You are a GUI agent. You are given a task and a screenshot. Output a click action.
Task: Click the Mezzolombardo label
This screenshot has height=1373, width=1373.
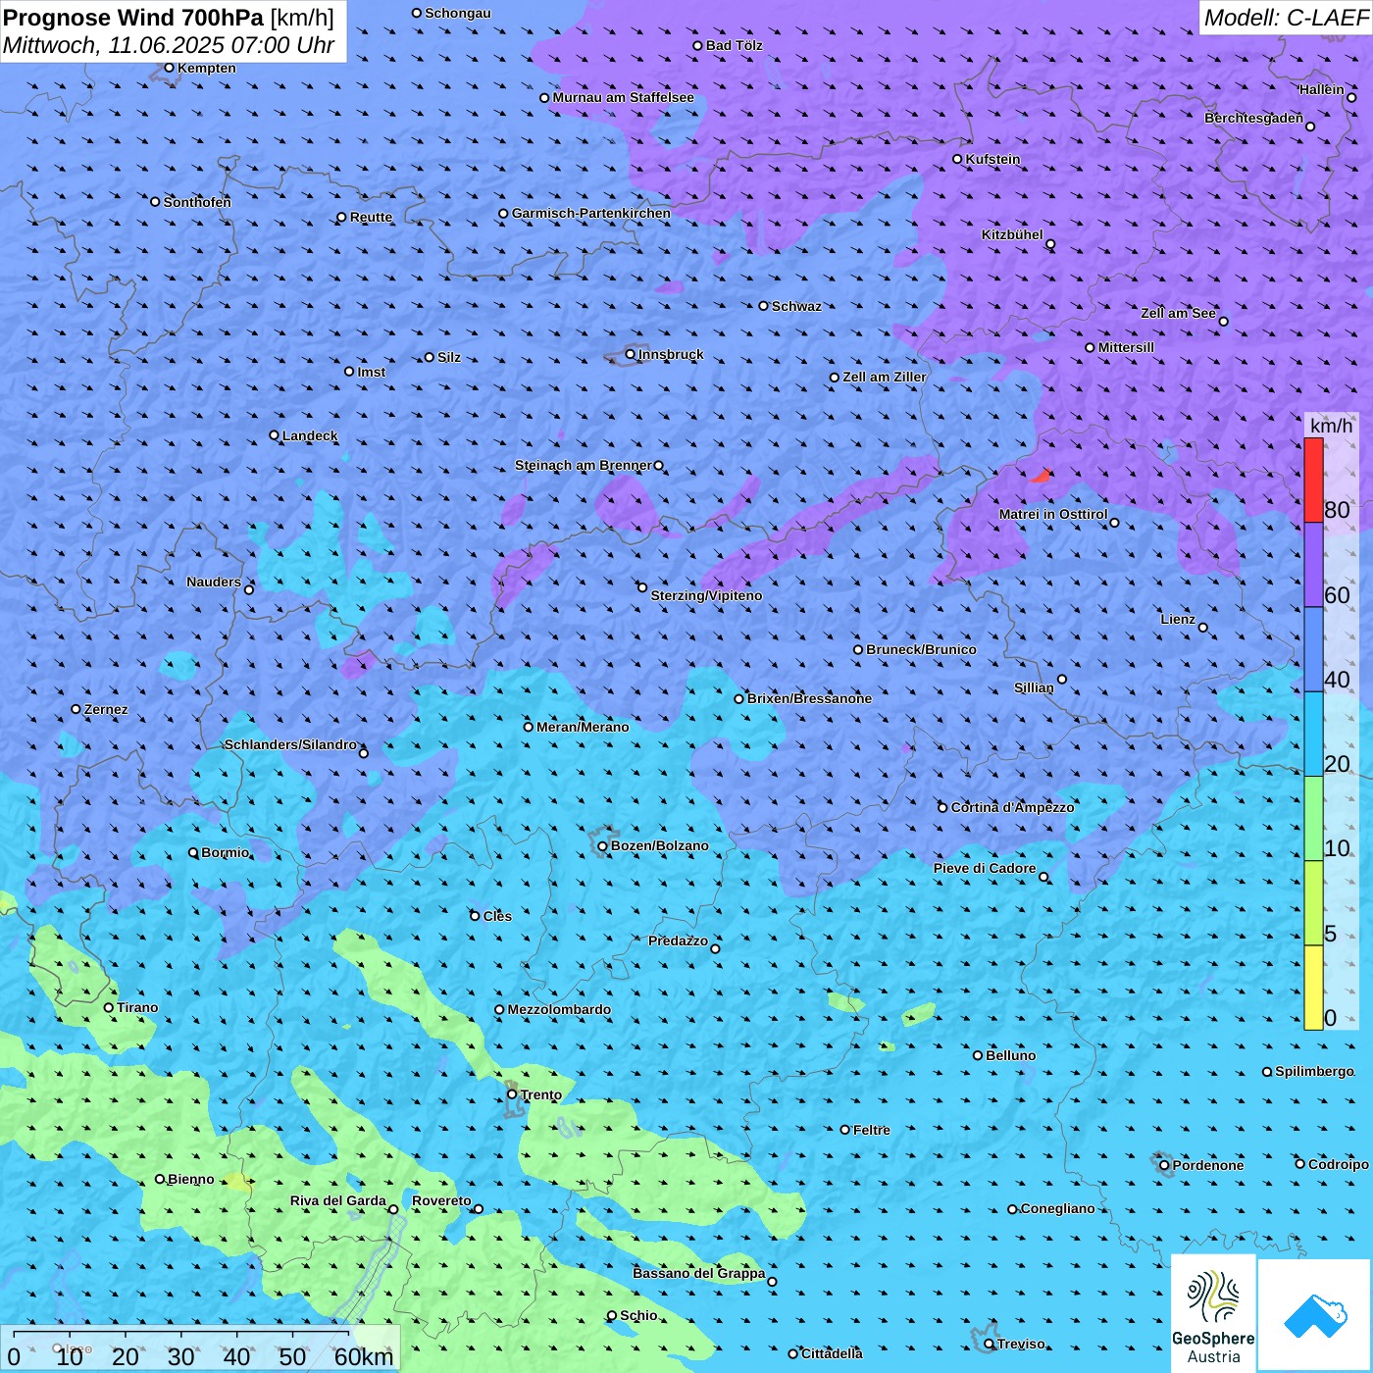pyautogui.click(x=559, y=1009)
